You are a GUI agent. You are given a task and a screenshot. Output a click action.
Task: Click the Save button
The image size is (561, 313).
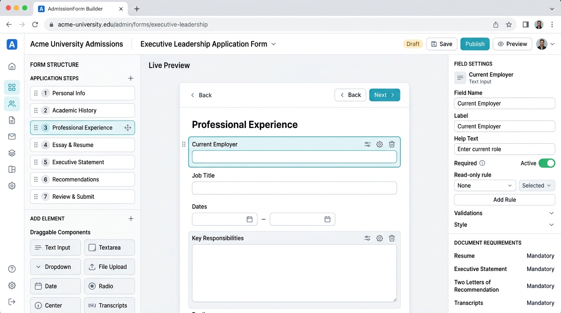[x=442, y=44]
